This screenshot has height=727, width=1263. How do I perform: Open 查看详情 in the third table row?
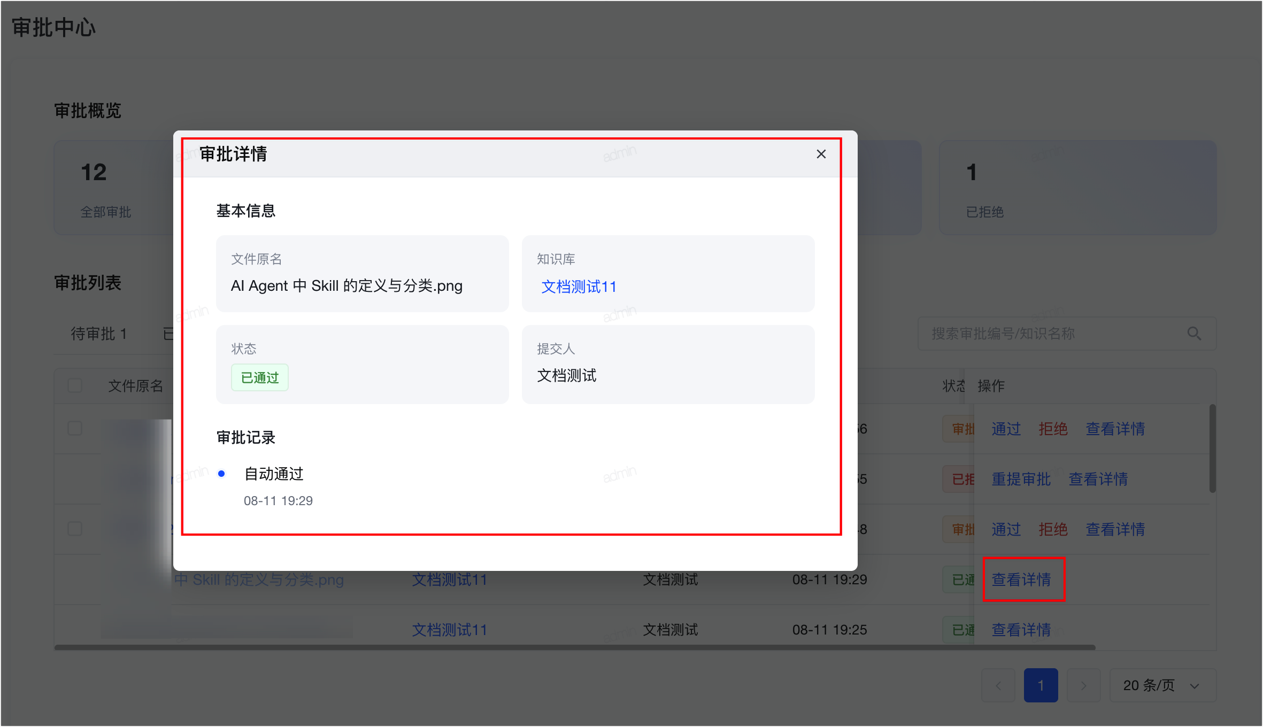[x=1115, y=529]
